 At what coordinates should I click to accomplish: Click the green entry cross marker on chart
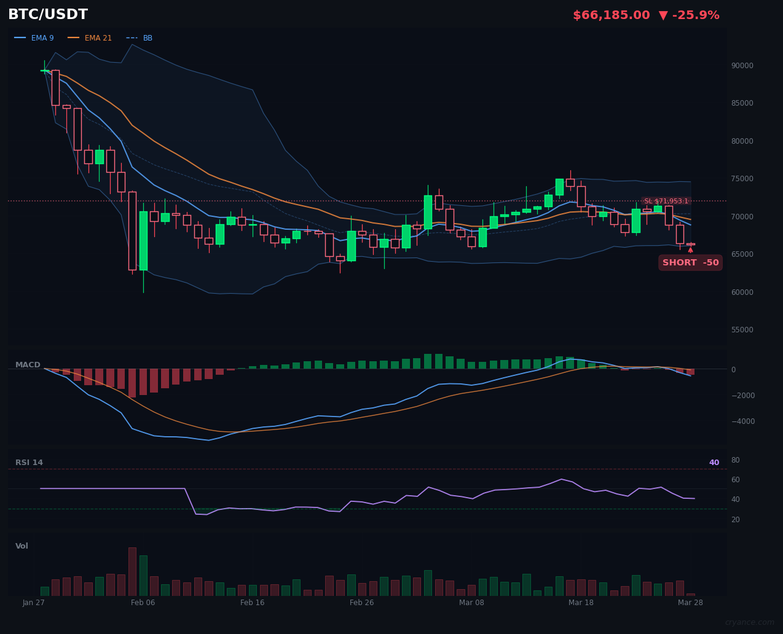tap(44, 70)
